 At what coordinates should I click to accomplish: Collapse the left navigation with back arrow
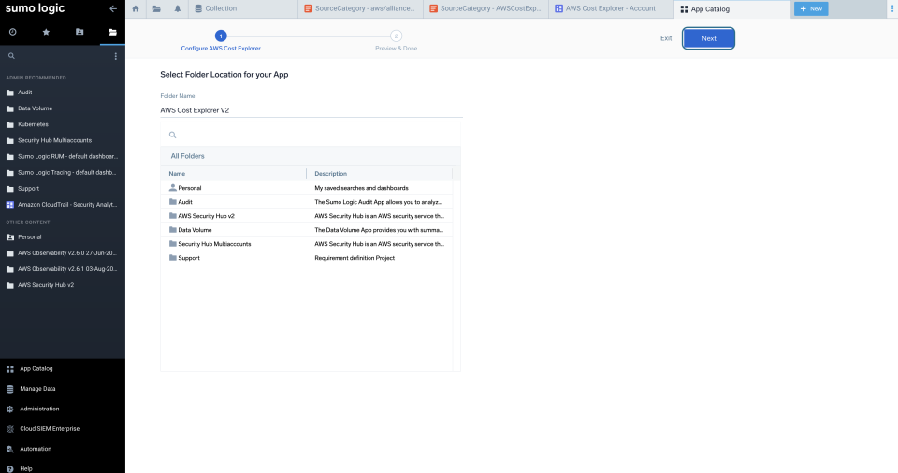click(x=113, y=8)
